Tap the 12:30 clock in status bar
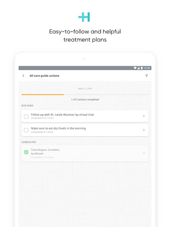Viewport: 170px width, 227px height. pyautogui.click(x=147, y=68)
